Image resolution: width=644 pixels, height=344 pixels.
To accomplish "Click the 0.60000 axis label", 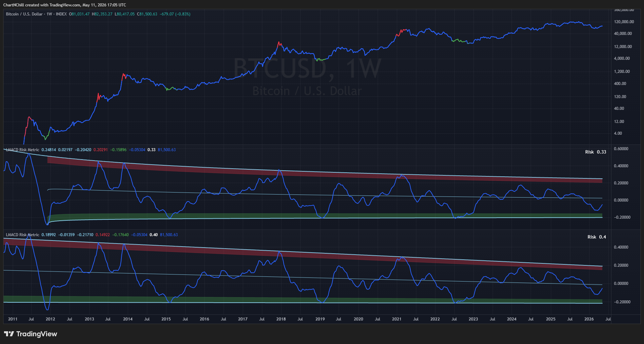I will coord(621,149).
